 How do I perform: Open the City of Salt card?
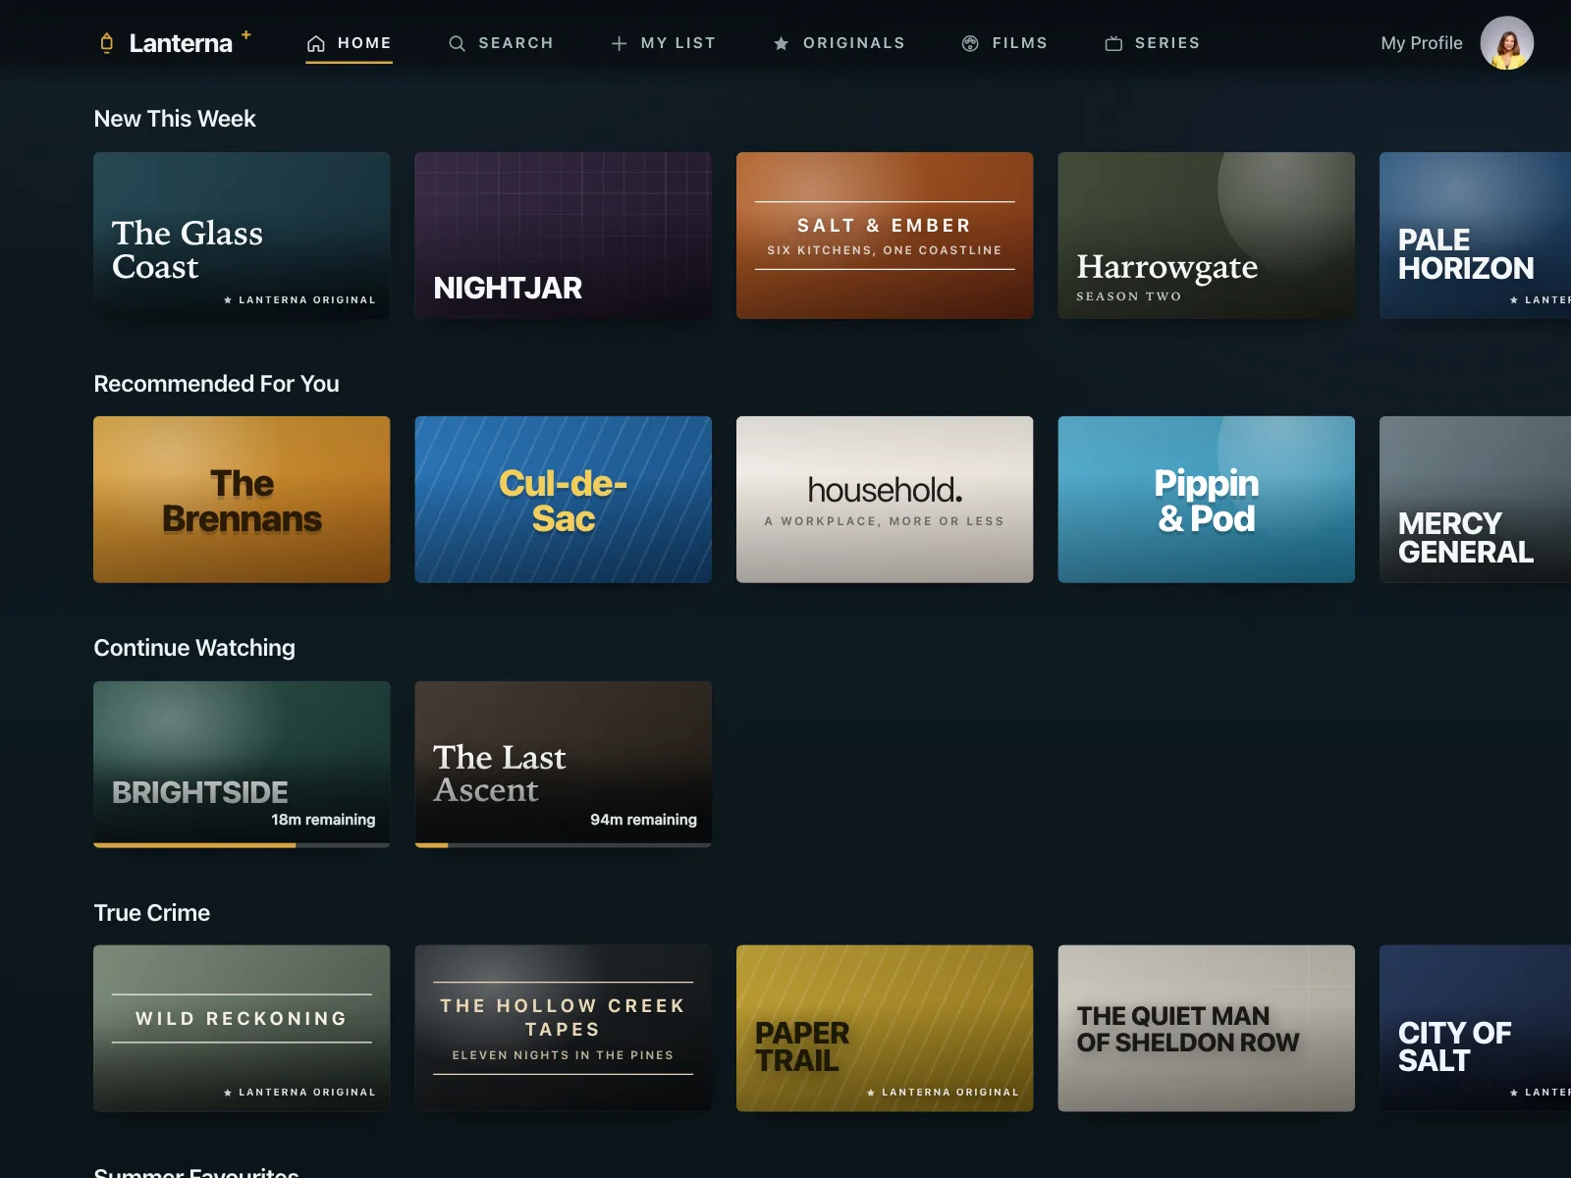point(1475,1029)
